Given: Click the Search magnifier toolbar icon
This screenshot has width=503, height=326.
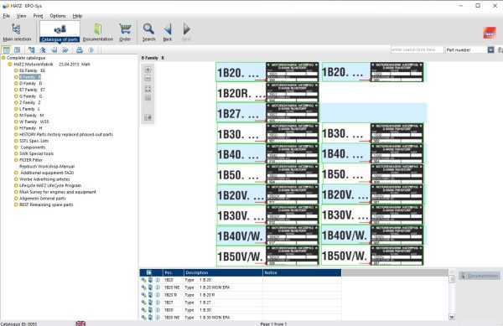Looking at the screenshot, I should (148, 32).
